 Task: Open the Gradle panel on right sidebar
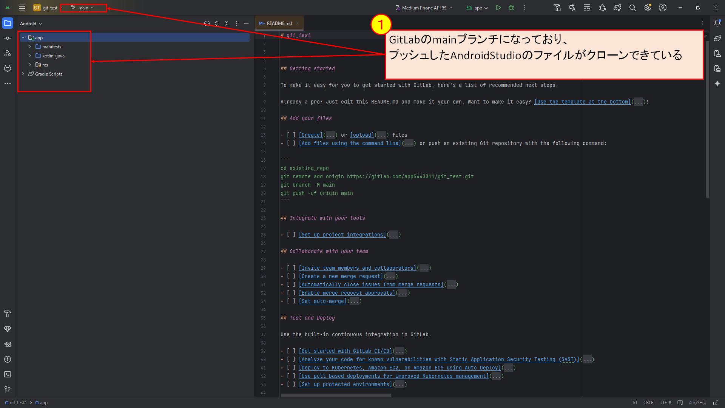coord(717,38)
